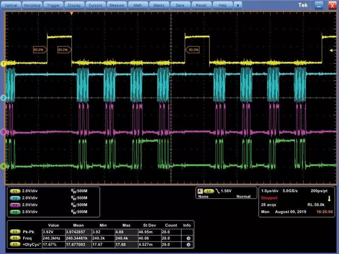The height and width of the screenshot is (254, 339).
Task: Select the green channel 4 waveform handle
Action: [x=4, y=166]
